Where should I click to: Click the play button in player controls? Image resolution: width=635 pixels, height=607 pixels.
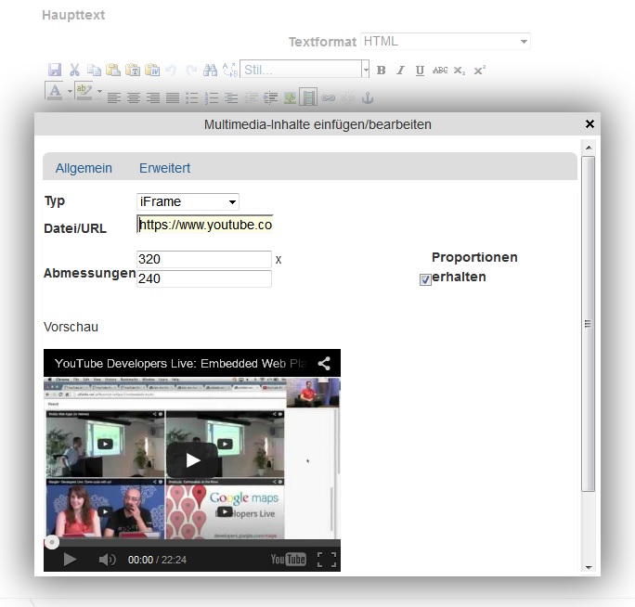coord(70,560)
